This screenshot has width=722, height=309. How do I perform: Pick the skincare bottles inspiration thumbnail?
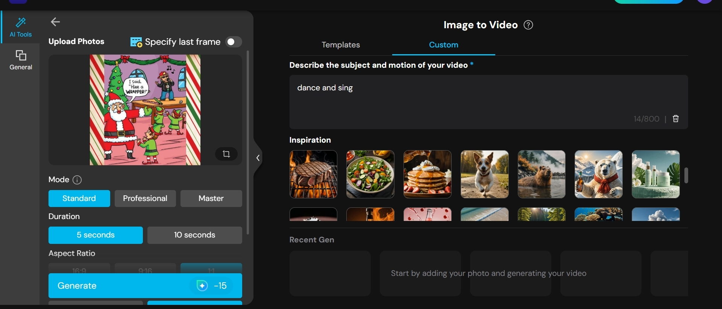click(656, 174)
